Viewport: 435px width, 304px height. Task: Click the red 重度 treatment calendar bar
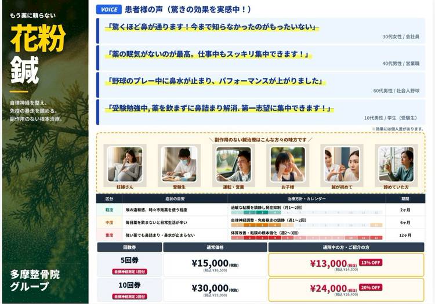coord(306,238)
